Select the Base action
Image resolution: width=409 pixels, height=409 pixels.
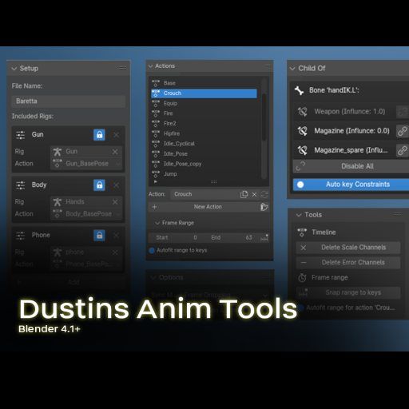204,83
